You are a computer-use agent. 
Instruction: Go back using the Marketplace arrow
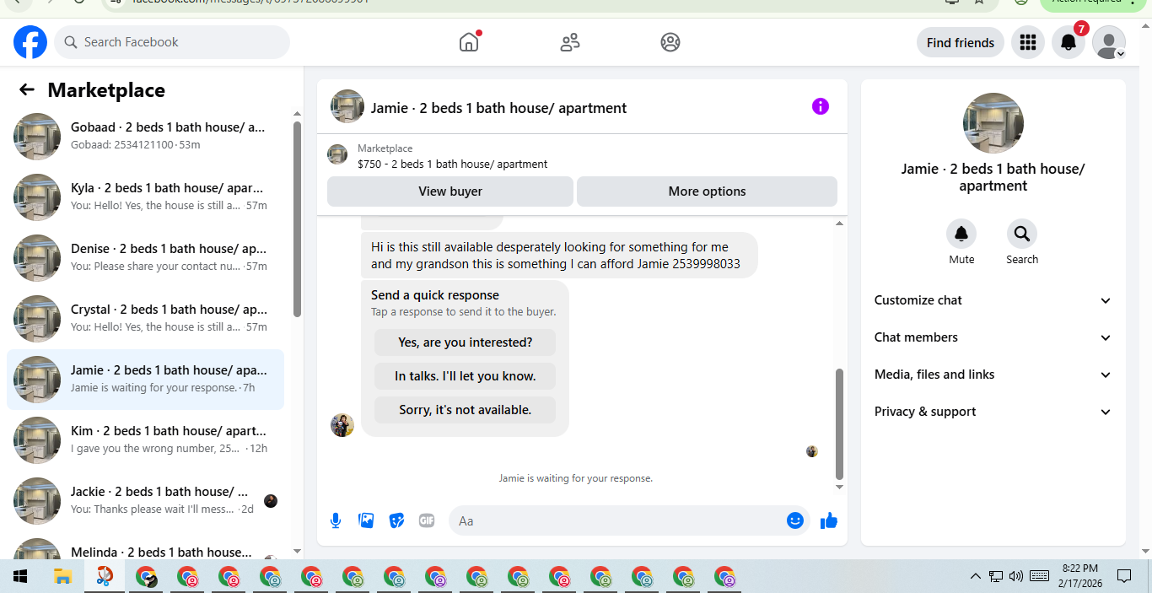[27, 90]
